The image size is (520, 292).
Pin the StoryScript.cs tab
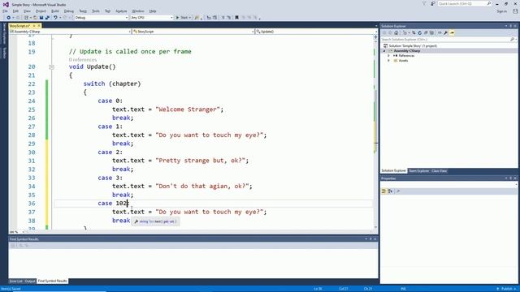point(34,26)
